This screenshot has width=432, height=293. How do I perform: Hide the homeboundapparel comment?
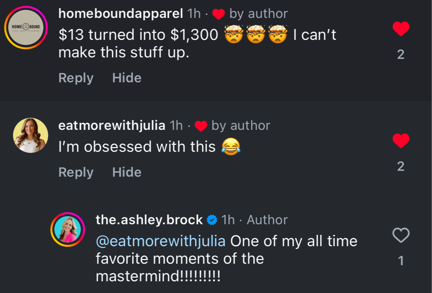coord(127,78)
